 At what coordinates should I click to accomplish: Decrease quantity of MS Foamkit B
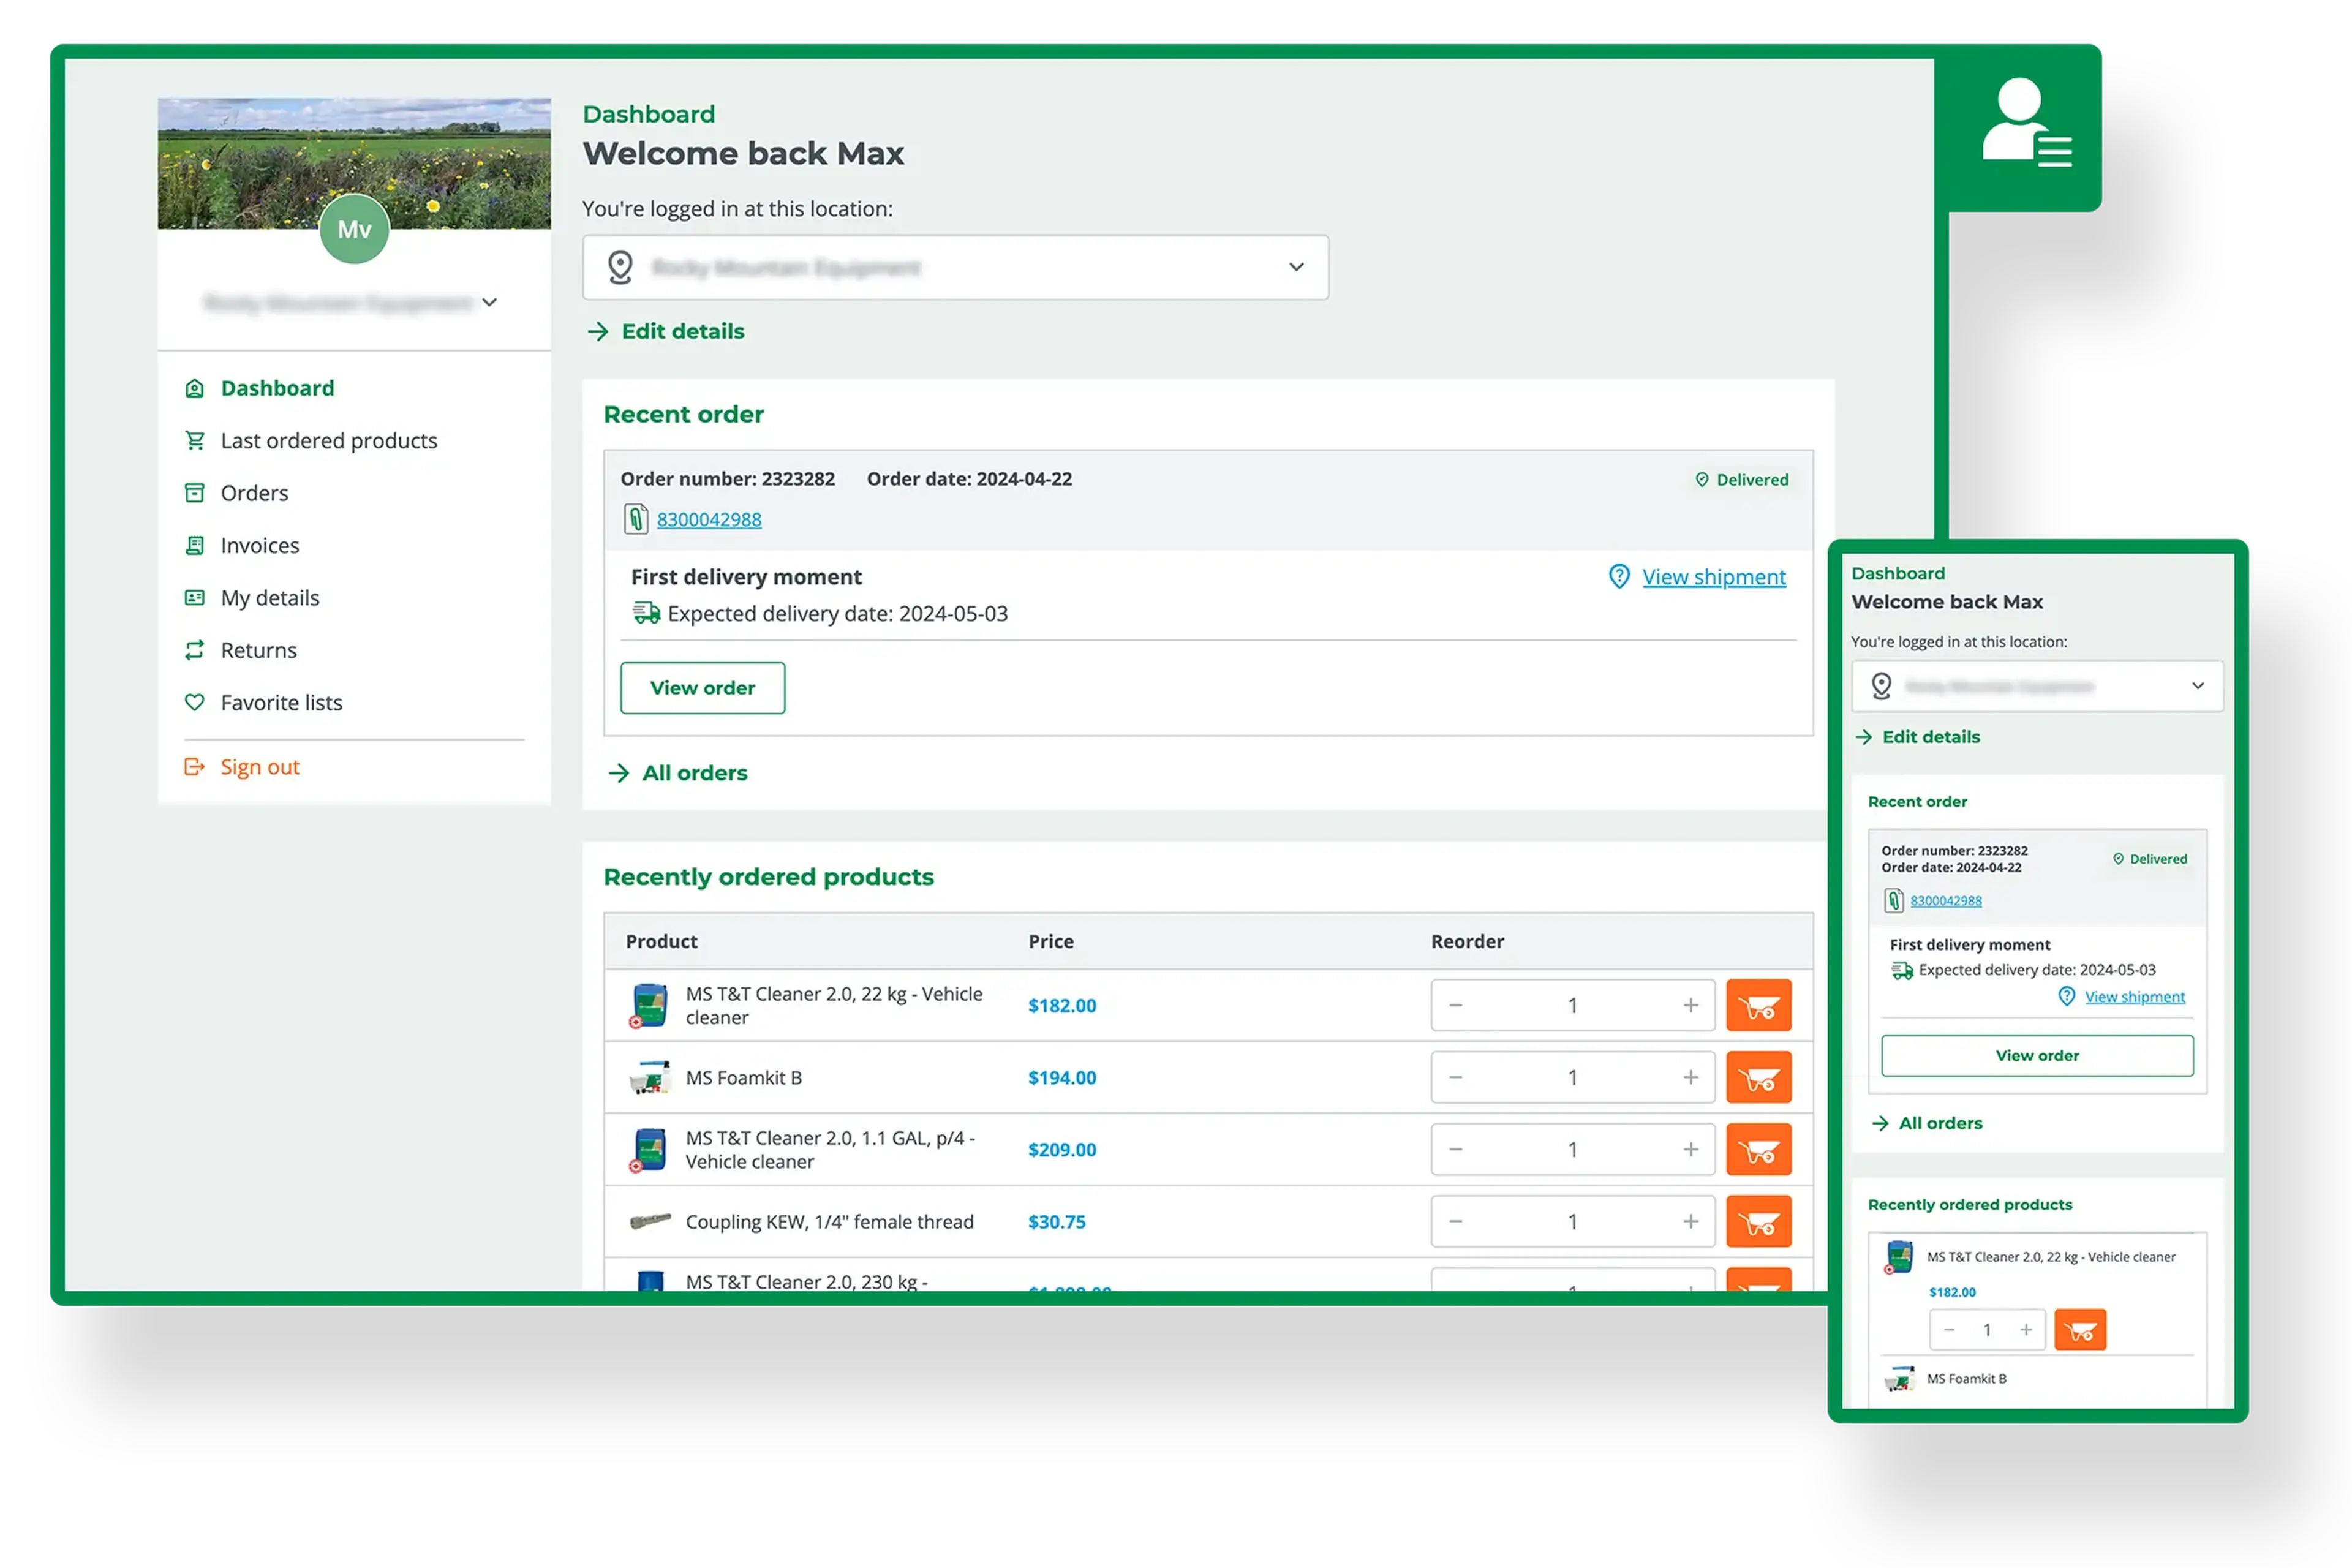1456,1077
